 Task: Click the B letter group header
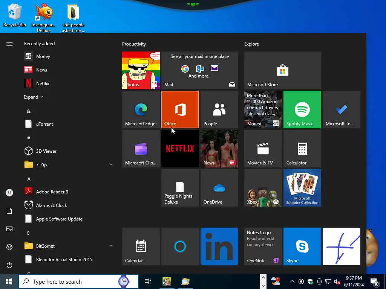point(29,233)
